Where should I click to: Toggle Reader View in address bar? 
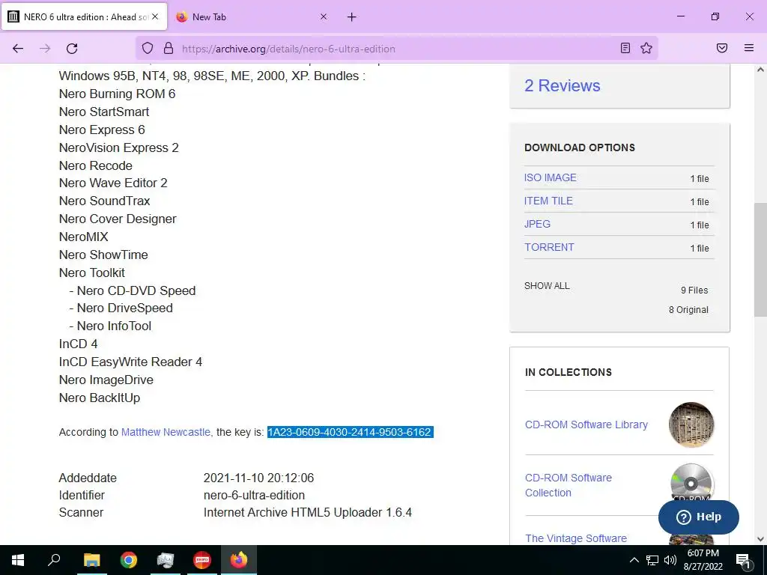[x=625, y=48]
